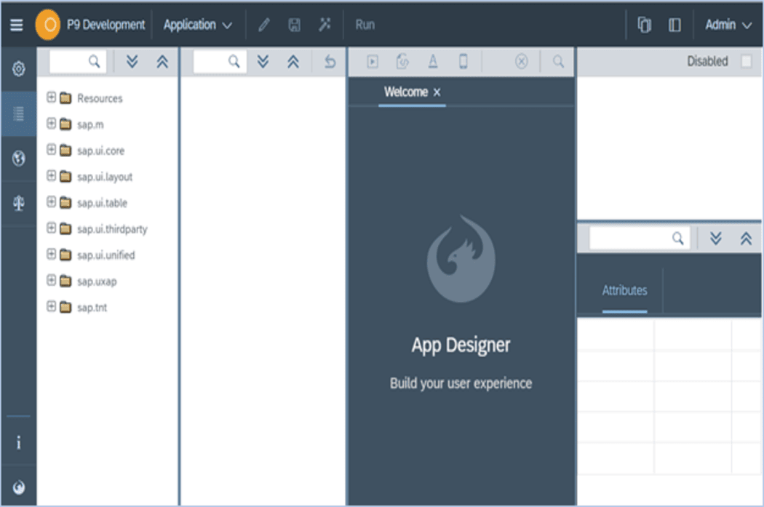Click the second panel search field
This screenshot has width=764, height=507.
(x=220, y=61)
